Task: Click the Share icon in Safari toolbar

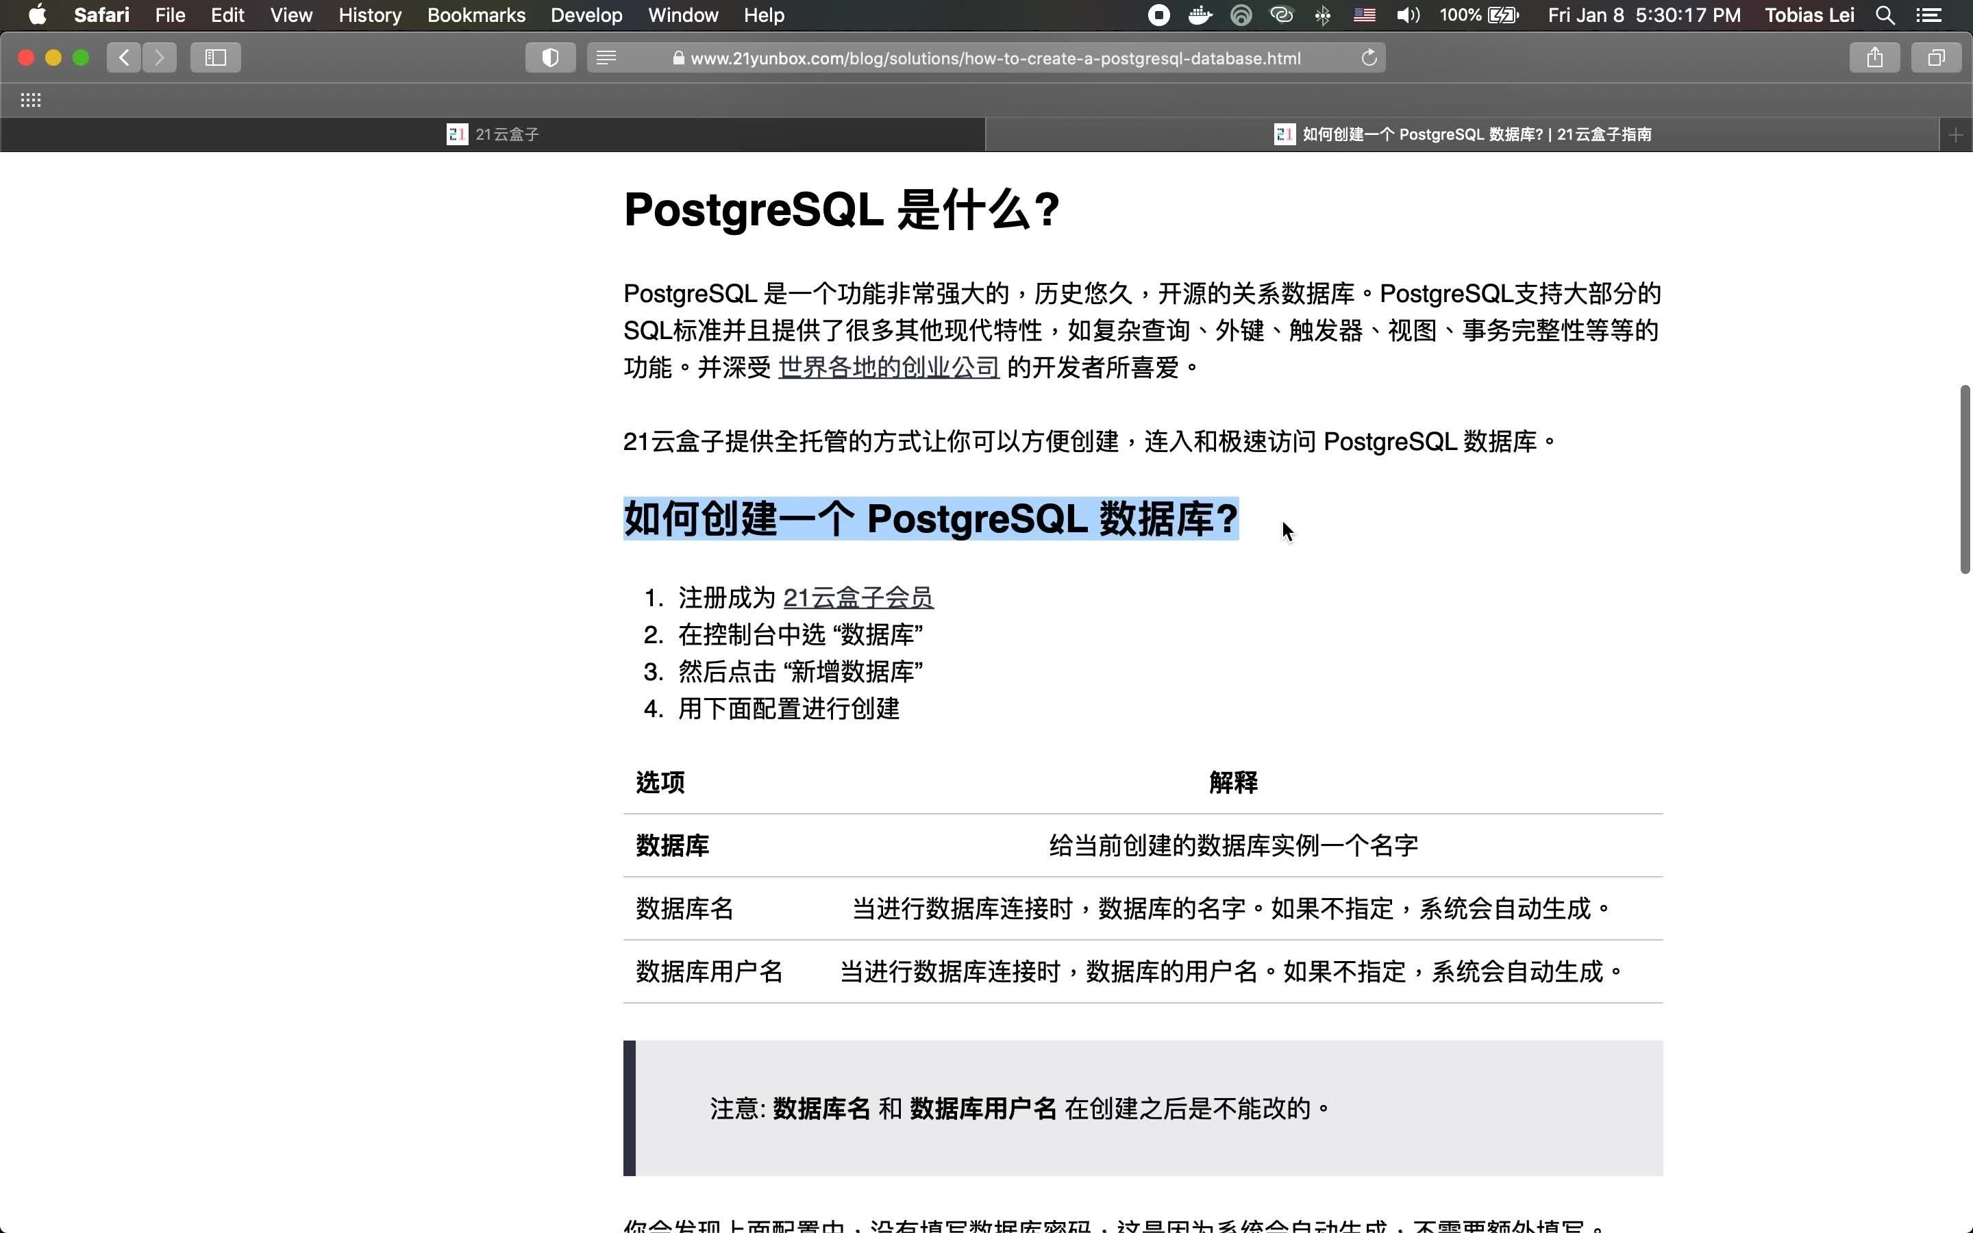Action: click(x=1874, y=57)
